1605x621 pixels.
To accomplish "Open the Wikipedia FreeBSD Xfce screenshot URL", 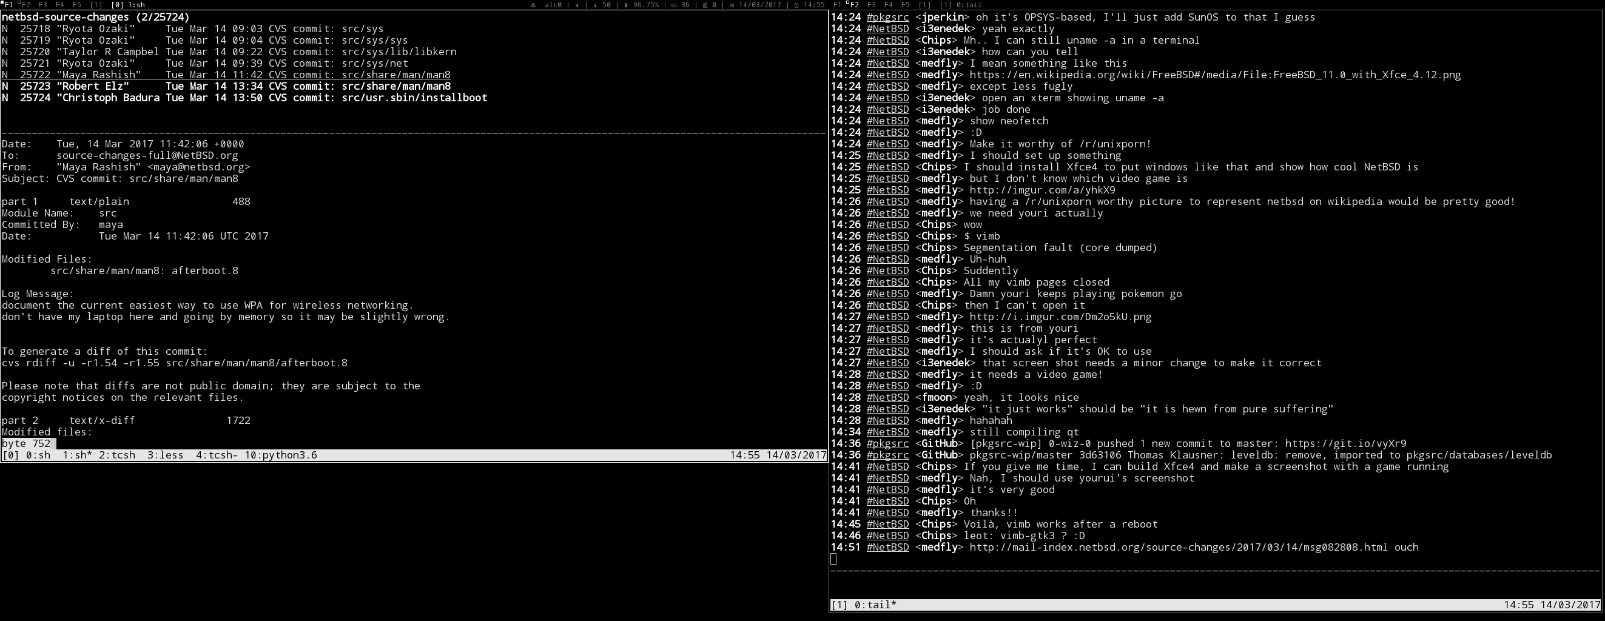I will point(1214,75).
